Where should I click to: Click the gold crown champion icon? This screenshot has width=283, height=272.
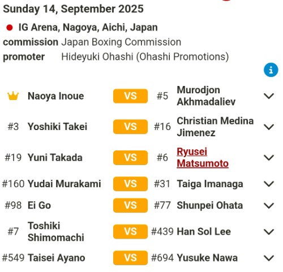click(x=13, y=96)
